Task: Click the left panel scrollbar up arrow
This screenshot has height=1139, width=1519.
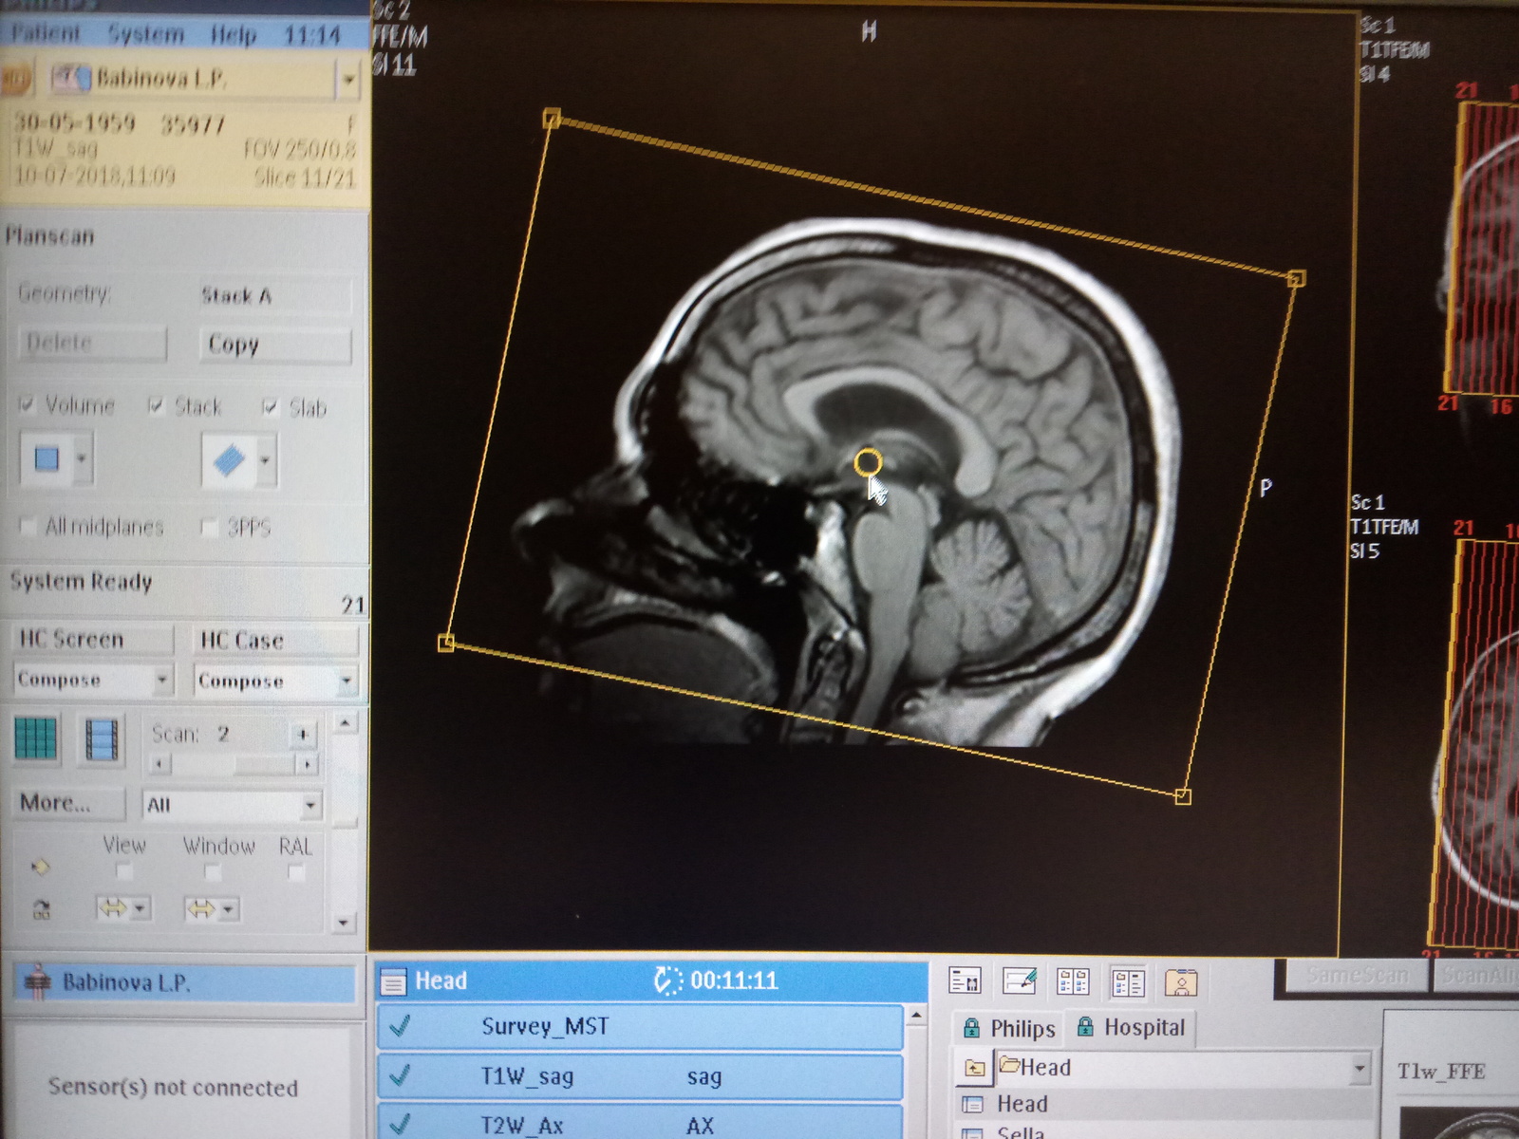Action: pos(345,724)
